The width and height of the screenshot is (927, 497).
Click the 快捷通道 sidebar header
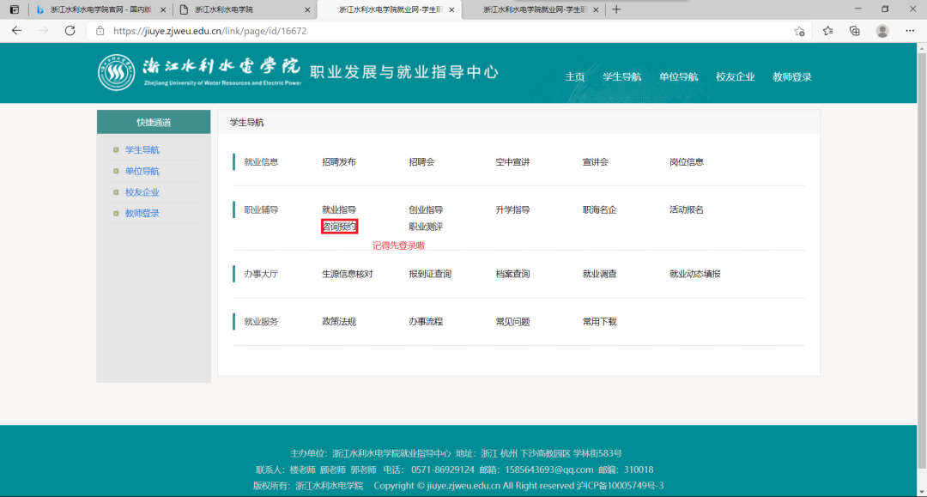click(x=154, y=123)
